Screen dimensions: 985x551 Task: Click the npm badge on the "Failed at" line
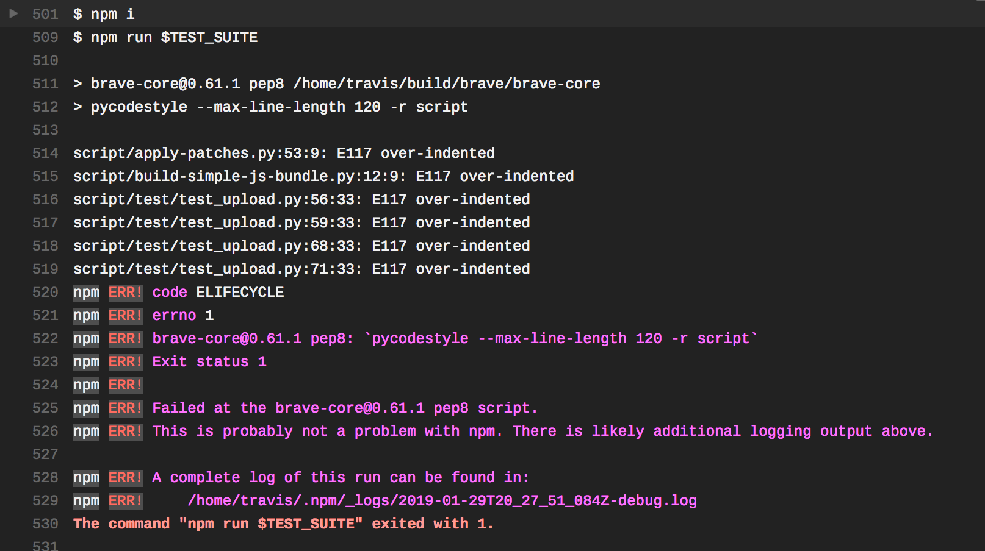pos(85,408)
